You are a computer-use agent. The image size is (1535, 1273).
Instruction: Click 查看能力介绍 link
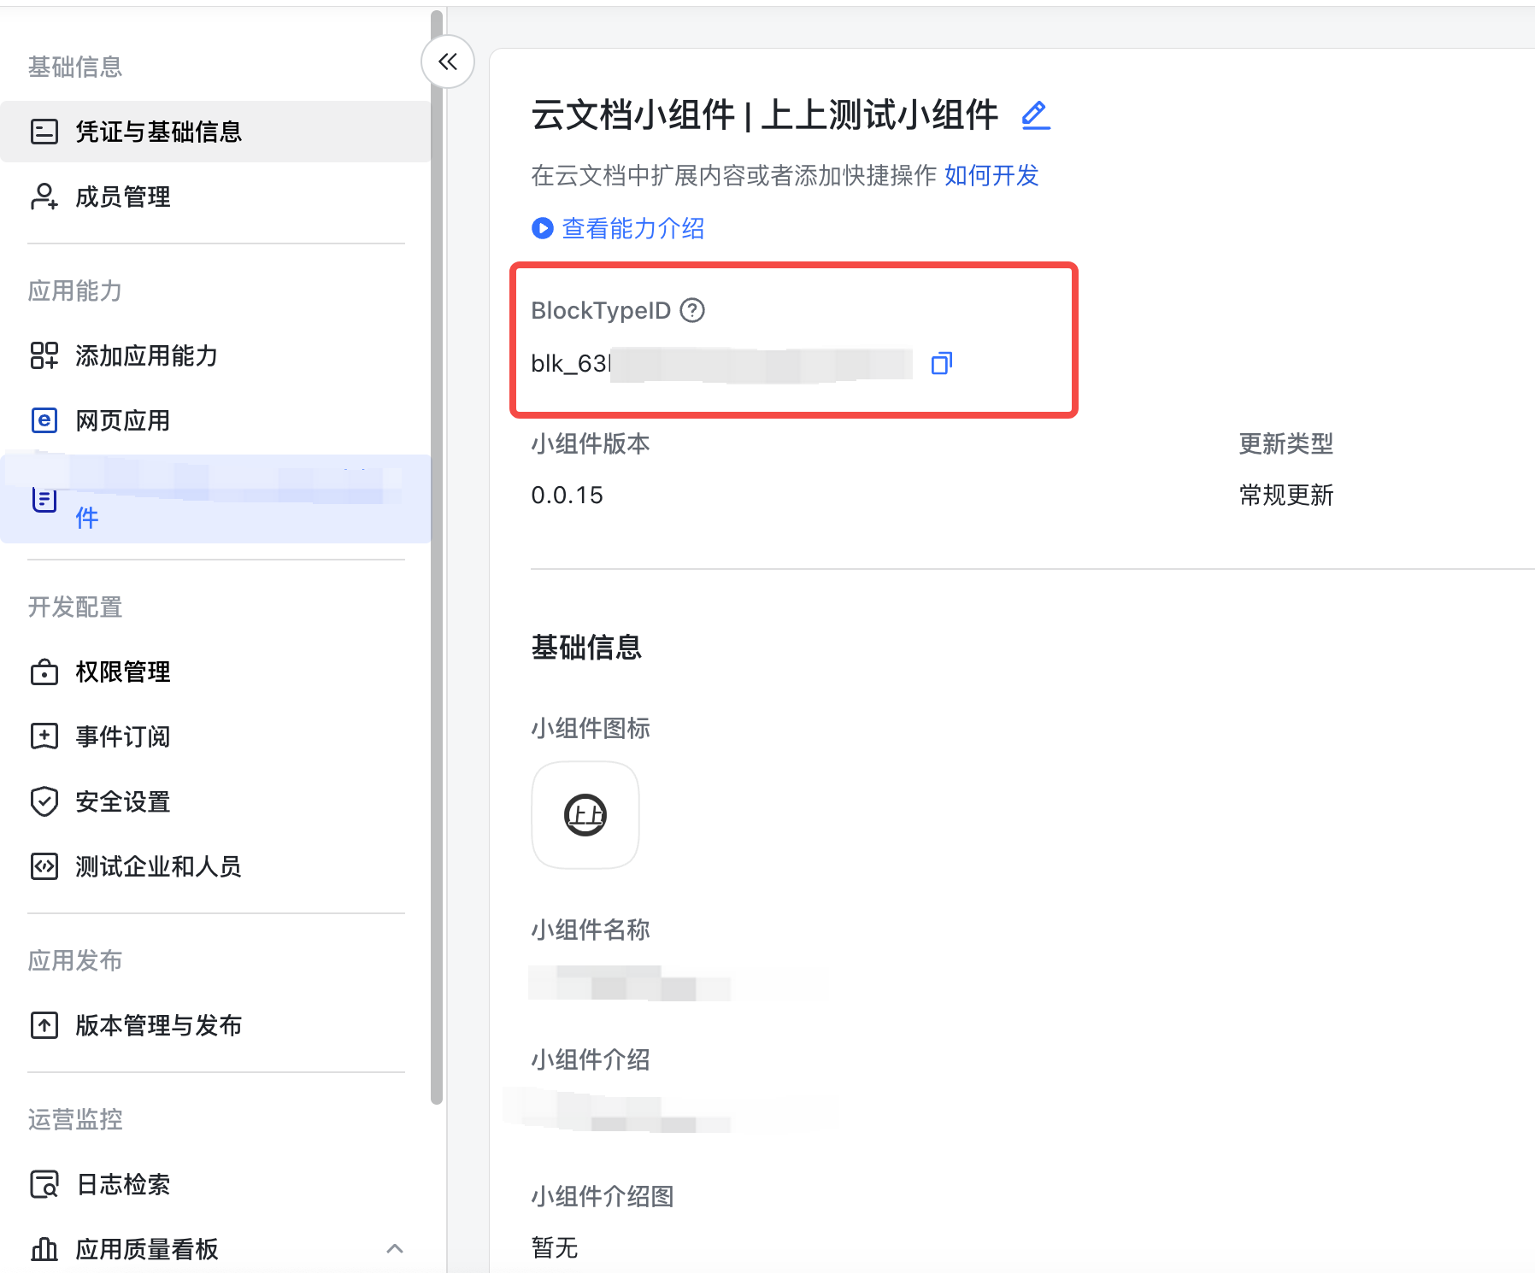tap(632, 228)
